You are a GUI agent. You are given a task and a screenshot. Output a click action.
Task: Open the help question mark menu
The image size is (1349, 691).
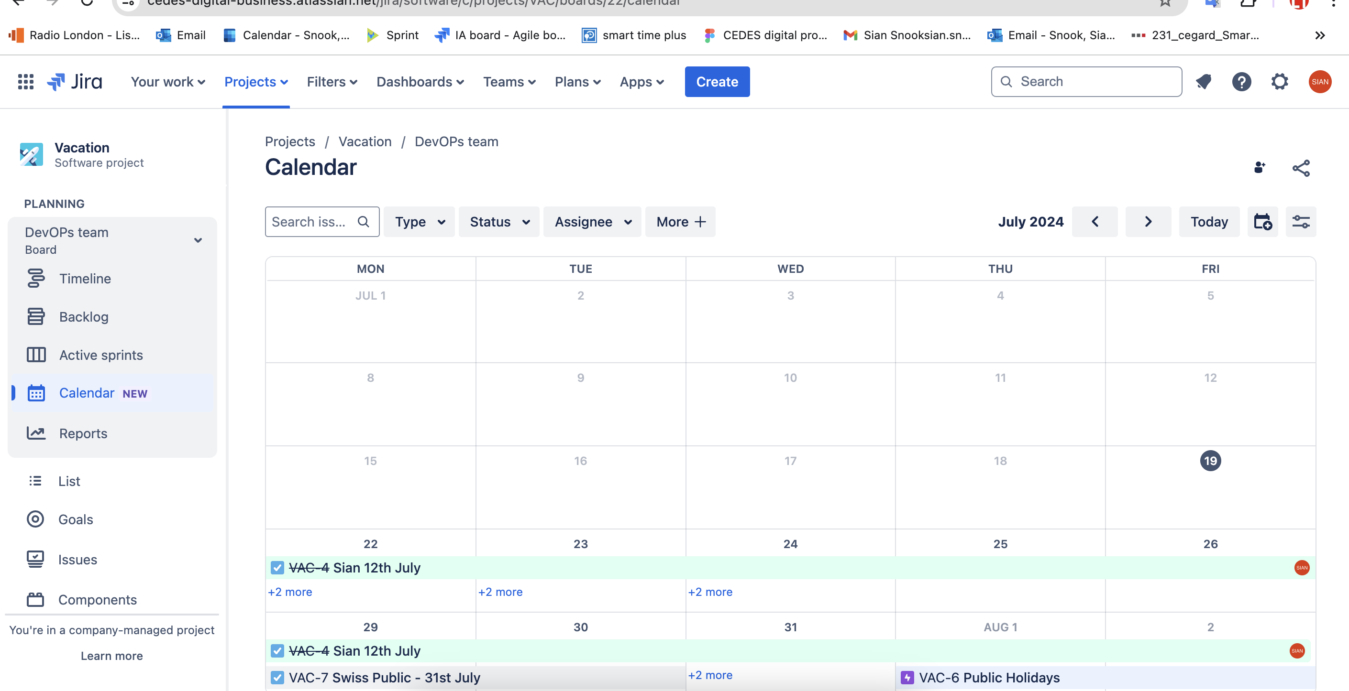coord(1241,82)
